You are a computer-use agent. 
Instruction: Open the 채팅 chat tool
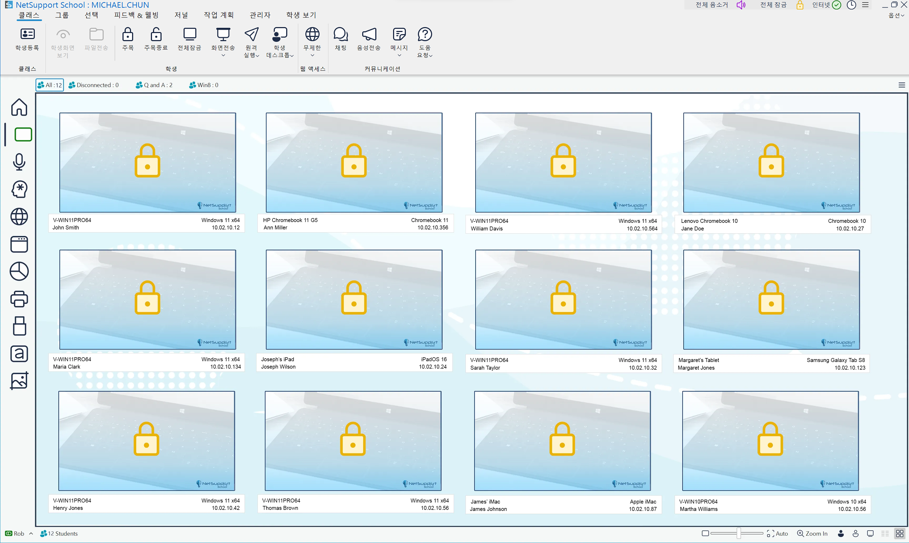pyautogui.click(x=341, y=34)
